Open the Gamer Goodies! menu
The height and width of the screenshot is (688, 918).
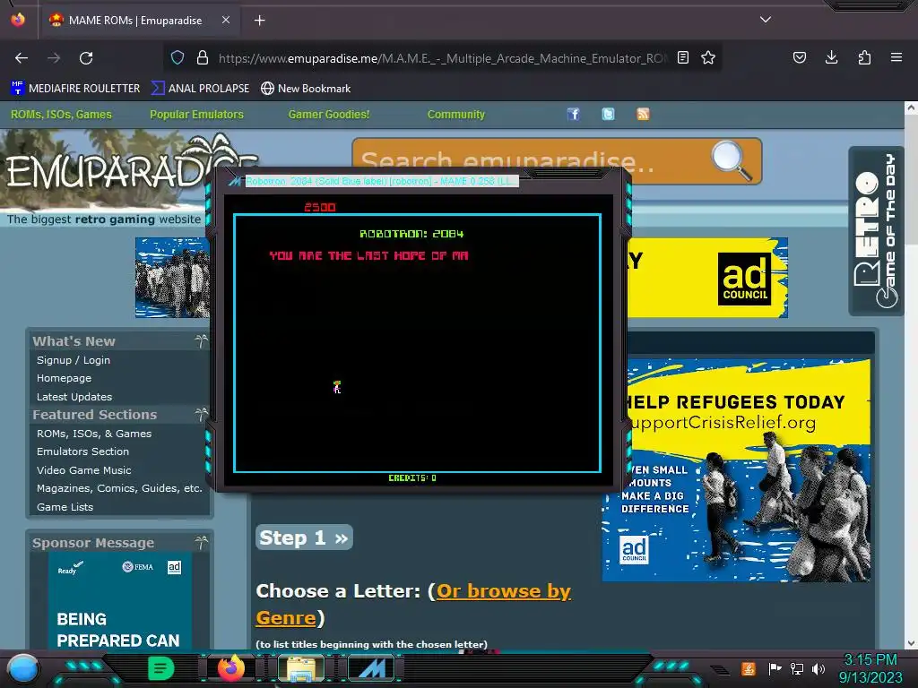click(329, 115)
